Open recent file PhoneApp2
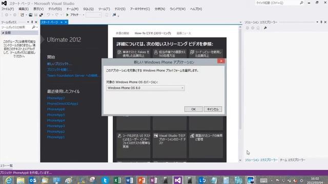 [56, 132]
